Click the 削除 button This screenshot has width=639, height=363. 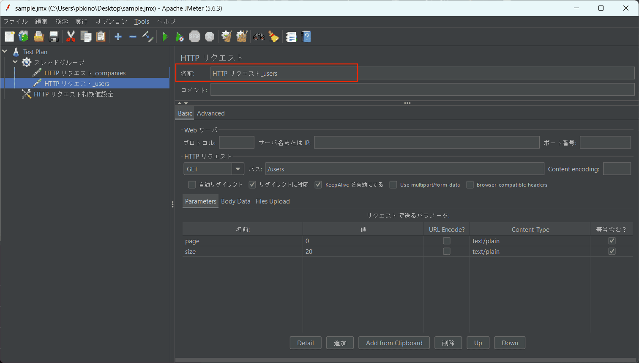tap(448, 343)
